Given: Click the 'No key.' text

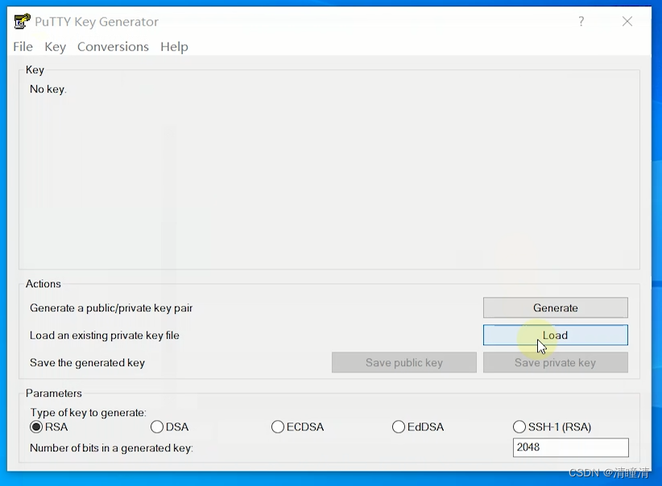Looking at the screenshot, I should (48, 89).
